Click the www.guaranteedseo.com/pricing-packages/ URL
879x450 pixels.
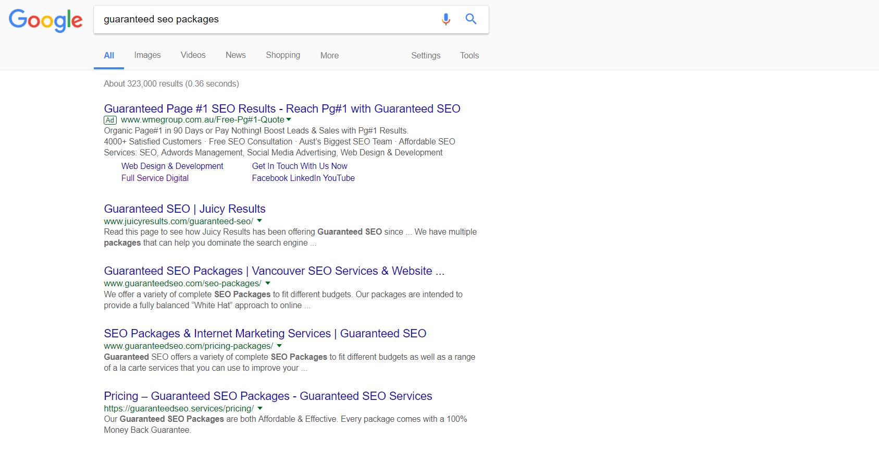188,346
